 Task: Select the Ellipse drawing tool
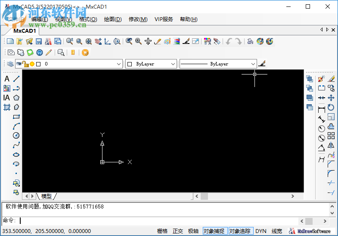coord(16,155)
